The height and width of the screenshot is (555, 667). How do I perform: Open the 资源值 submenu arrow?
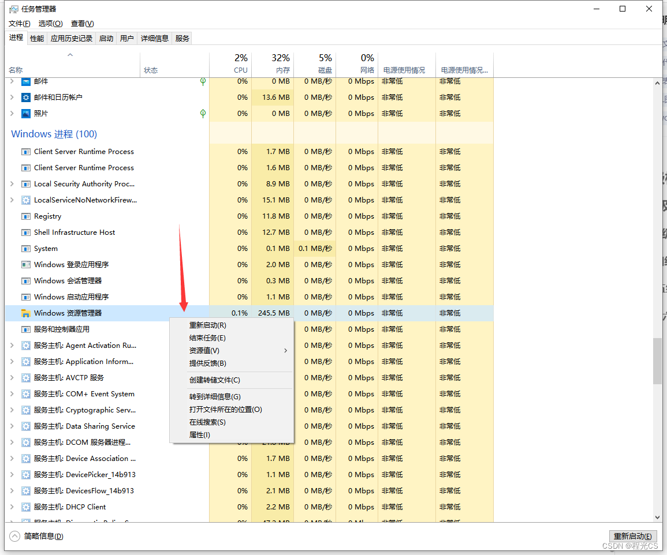(x=285, y=351)
